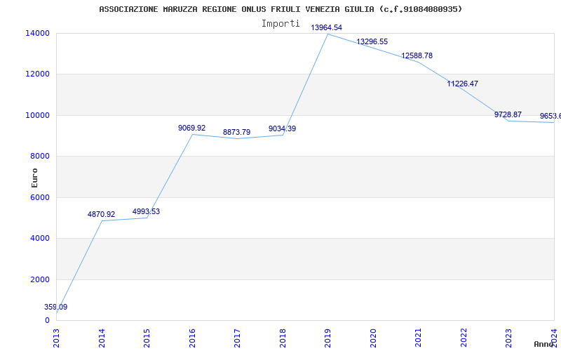Click the 2014 year label
The image size is (561, 351).
[102, 338]
